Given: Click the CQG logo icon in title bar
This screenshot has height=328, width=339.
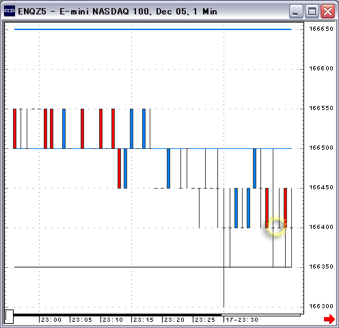Looking at the screenshot, I should point(10,11).
